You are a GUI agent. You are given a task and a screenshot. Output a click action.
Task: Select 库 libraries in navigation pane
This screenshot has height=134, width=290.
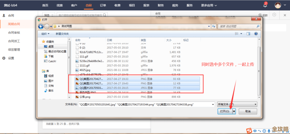pyautogui.click(x=45, y=71)
